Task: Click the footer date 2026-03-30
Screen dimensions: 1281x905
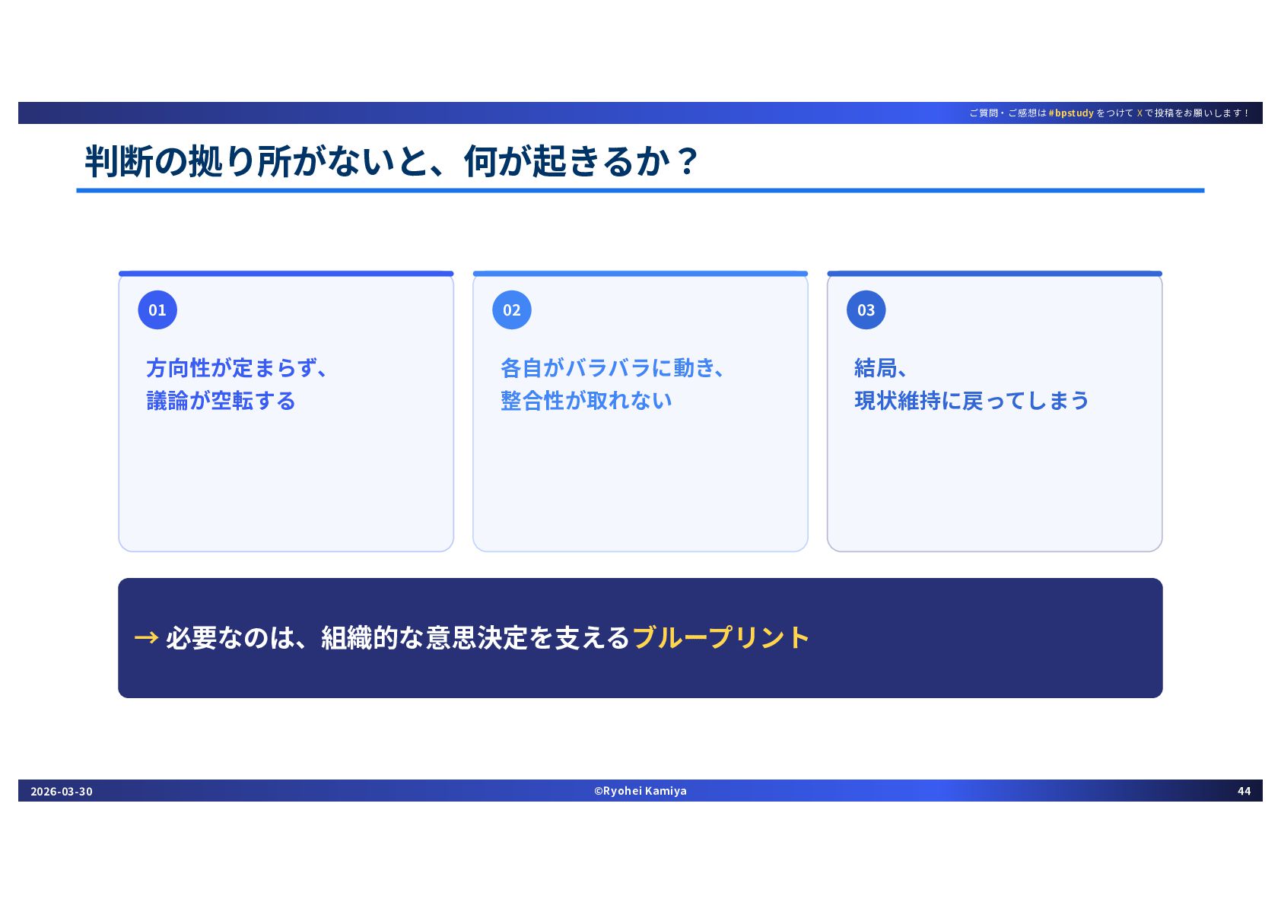Action: coord(62,791)
